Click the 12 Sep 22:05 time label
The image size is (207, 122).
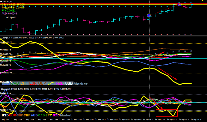[x=17, y=119]
